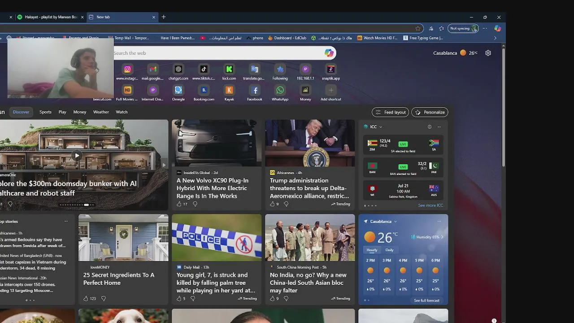This screenshot has width=574, height=323.
Task: Dislike the Trump administration article
Action: (286, 204)
